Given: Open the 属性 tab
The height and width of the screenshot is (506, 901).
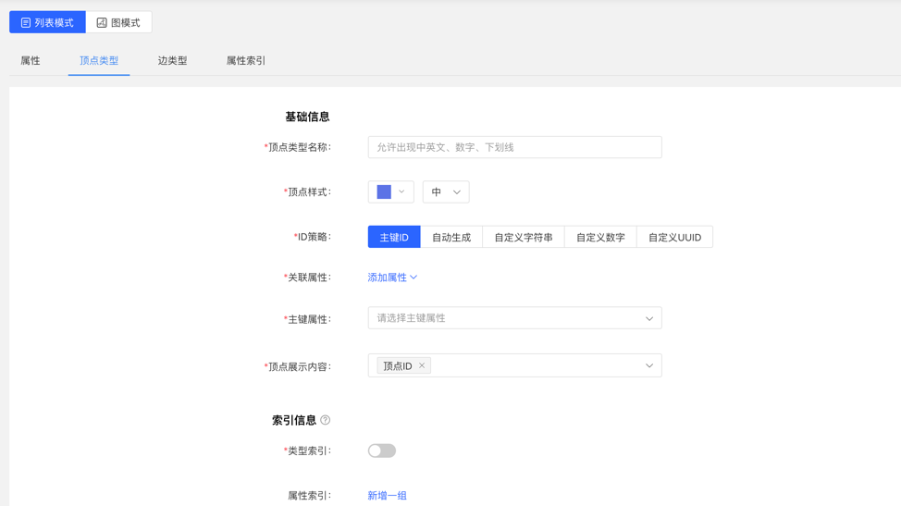Looking at the screenshot, I should tap(31, 61).
